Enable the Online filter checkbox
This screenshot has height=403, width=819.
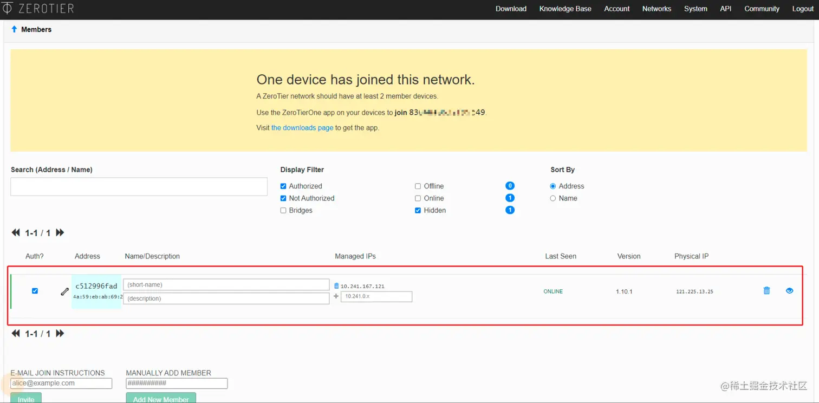(x=418, y=198)
